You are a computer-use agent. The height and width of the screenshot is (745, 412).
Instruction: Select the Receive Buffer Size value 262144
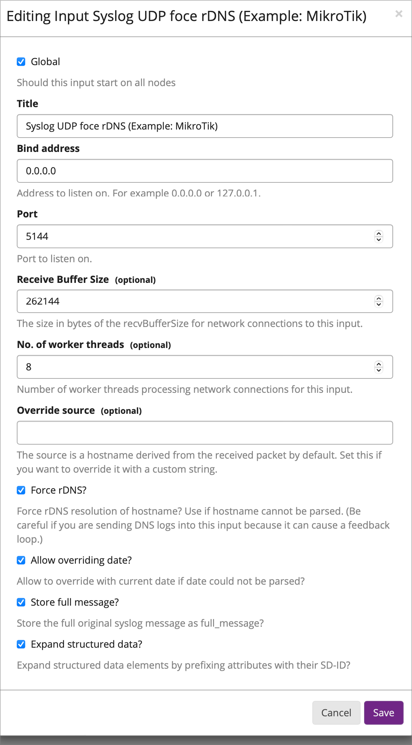pyautogui.click(x=175, y=301)
